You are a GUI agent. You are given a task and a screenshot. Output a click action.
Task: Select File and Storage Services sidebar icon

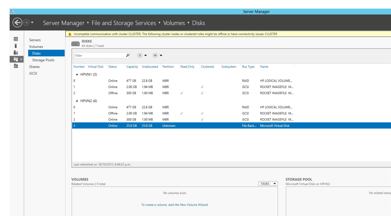pos(16,59)
